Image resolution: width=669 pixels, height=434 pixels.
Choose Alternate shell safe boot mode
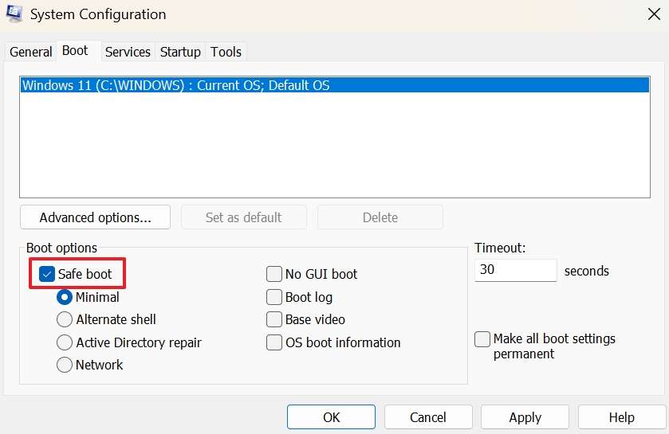coord(65,319)
